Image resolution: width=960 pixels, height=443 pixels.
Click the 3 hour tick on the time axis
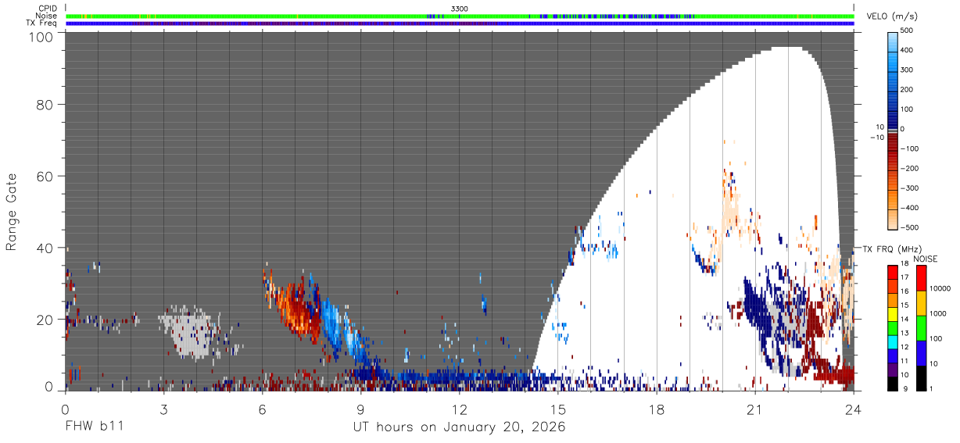tap(163, 409)
